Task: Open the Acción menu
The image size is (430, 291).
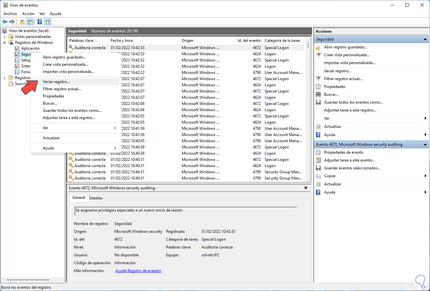Action: click(x=28, y=14)
